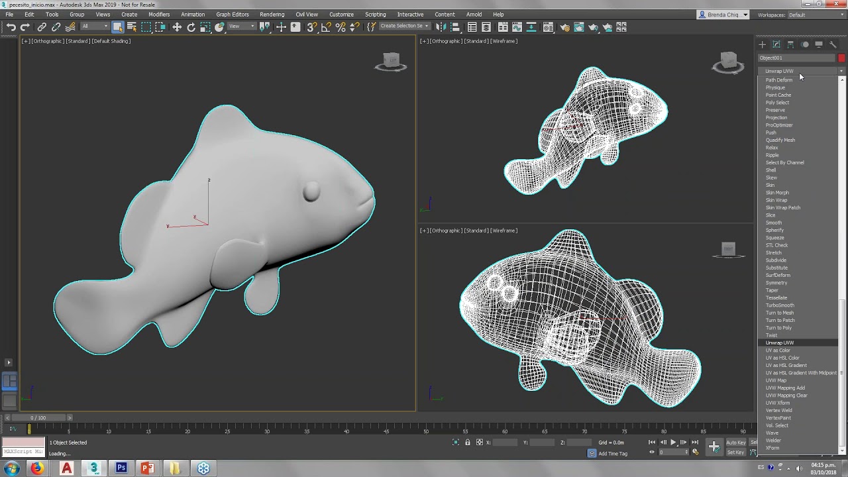Choose Symmetry from the modifier list
The height and width of the screenshot is (477, 848).
tap(776, 283)
